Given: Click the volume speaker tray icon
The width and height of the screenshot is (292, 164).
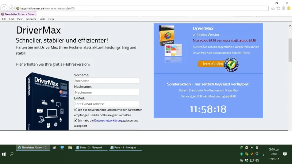Looking at the screenshot, I should click(x=257, y=160).
